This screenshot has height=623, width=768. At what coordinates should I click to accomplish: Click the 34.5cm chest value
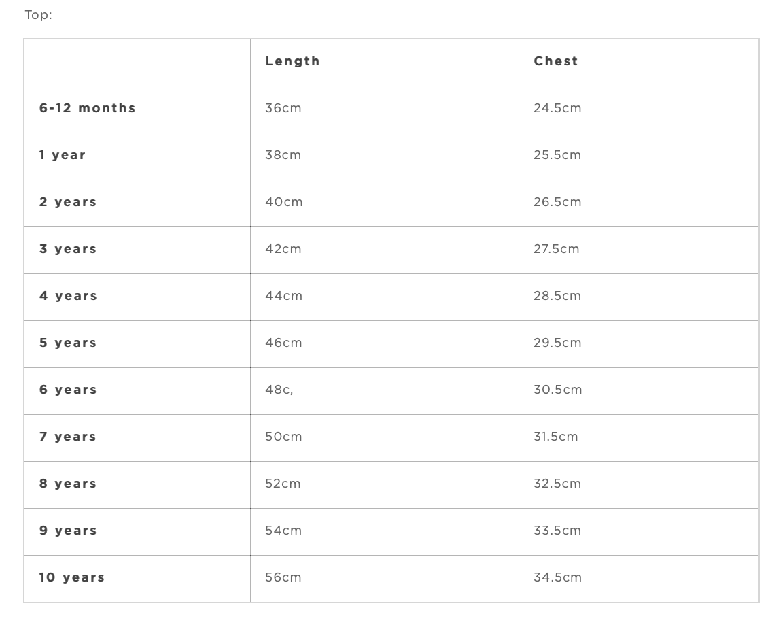coord(557,577)
